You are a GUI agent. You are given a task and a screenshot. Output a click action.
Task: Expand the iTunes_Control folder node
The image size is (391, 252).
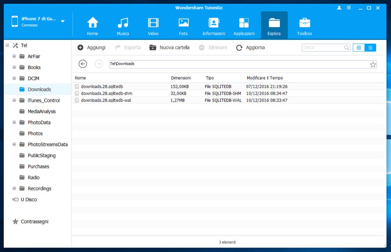pos(14,100)
